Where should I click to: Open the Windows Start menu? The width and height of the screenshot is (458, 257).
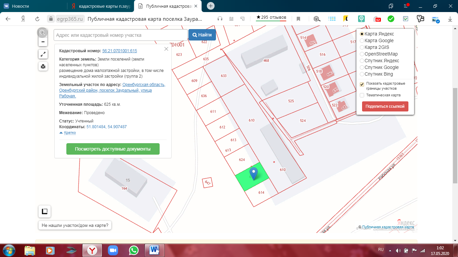[9, 250]
